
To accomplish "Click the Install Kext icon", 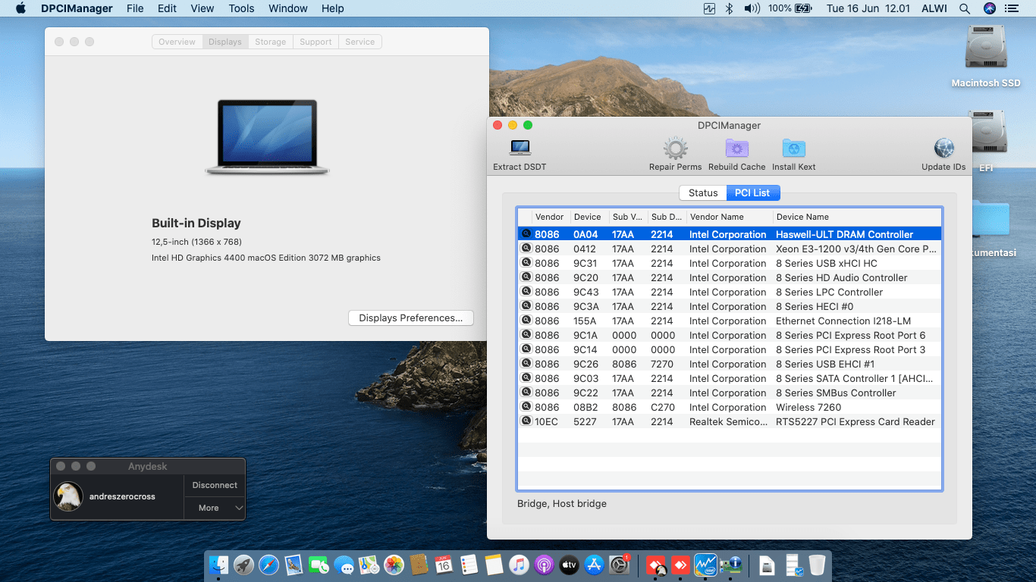I will click(793, 149).
